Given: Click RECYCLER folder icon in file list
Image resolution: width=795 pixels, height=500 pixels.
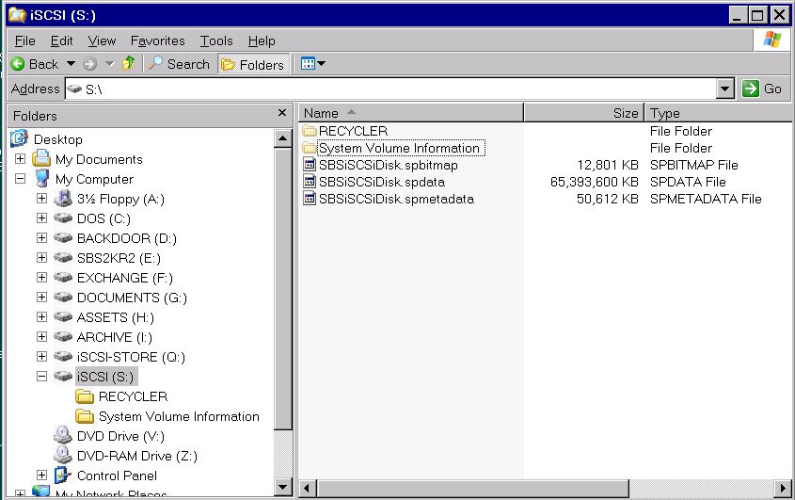Looking at the screenshot, I should click(310, 131).
